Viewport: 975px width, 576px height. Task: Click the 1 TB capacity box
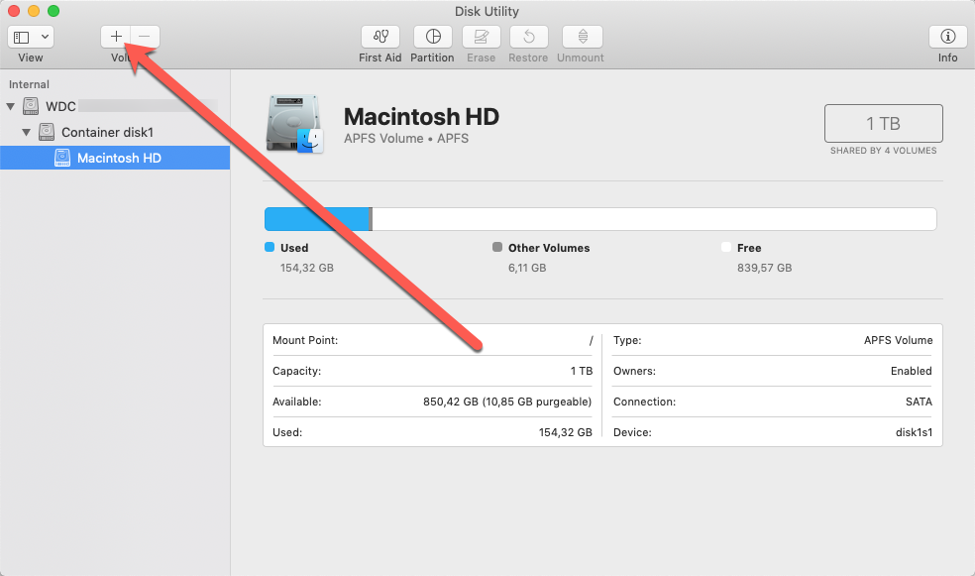pyautogui.click(x=883, y=124)
